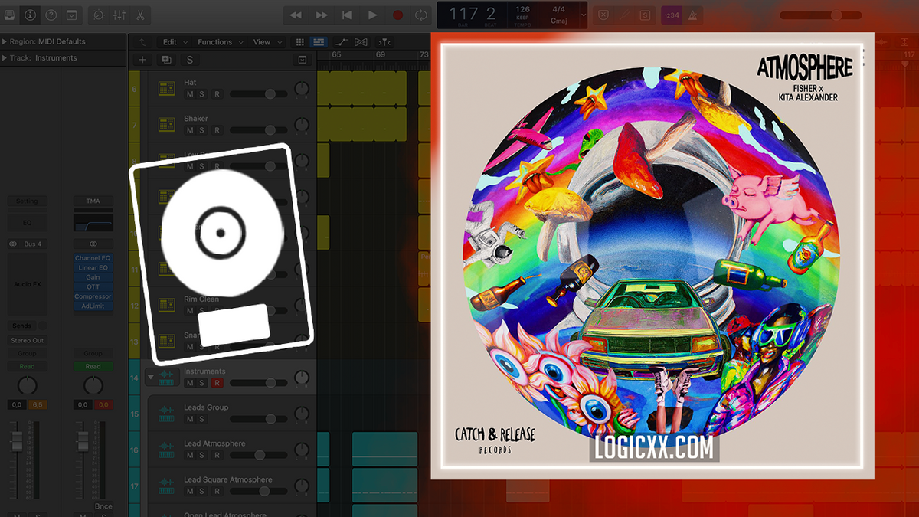Open the Mixer from the control bar
919x517 pixels.
point(119,15)
